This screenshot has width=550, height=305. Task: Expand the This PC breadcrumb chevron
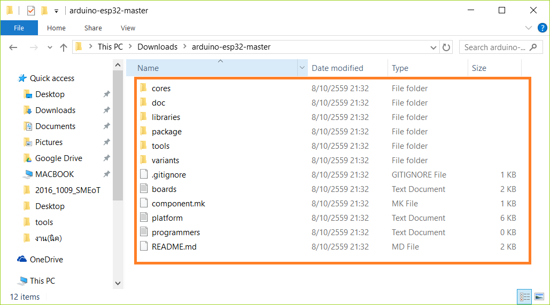point(130,46)
